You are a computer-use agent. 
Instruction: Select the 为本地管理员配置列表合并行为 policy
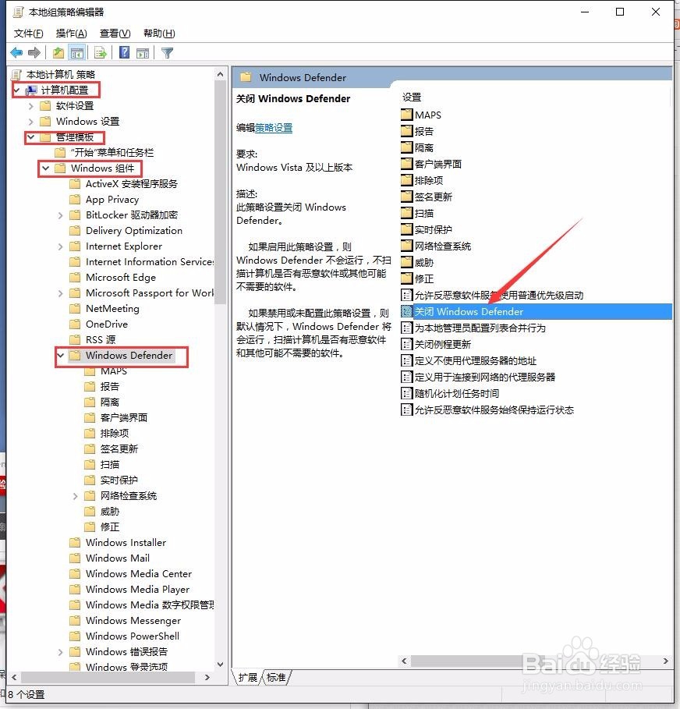[x=473, y=328]
